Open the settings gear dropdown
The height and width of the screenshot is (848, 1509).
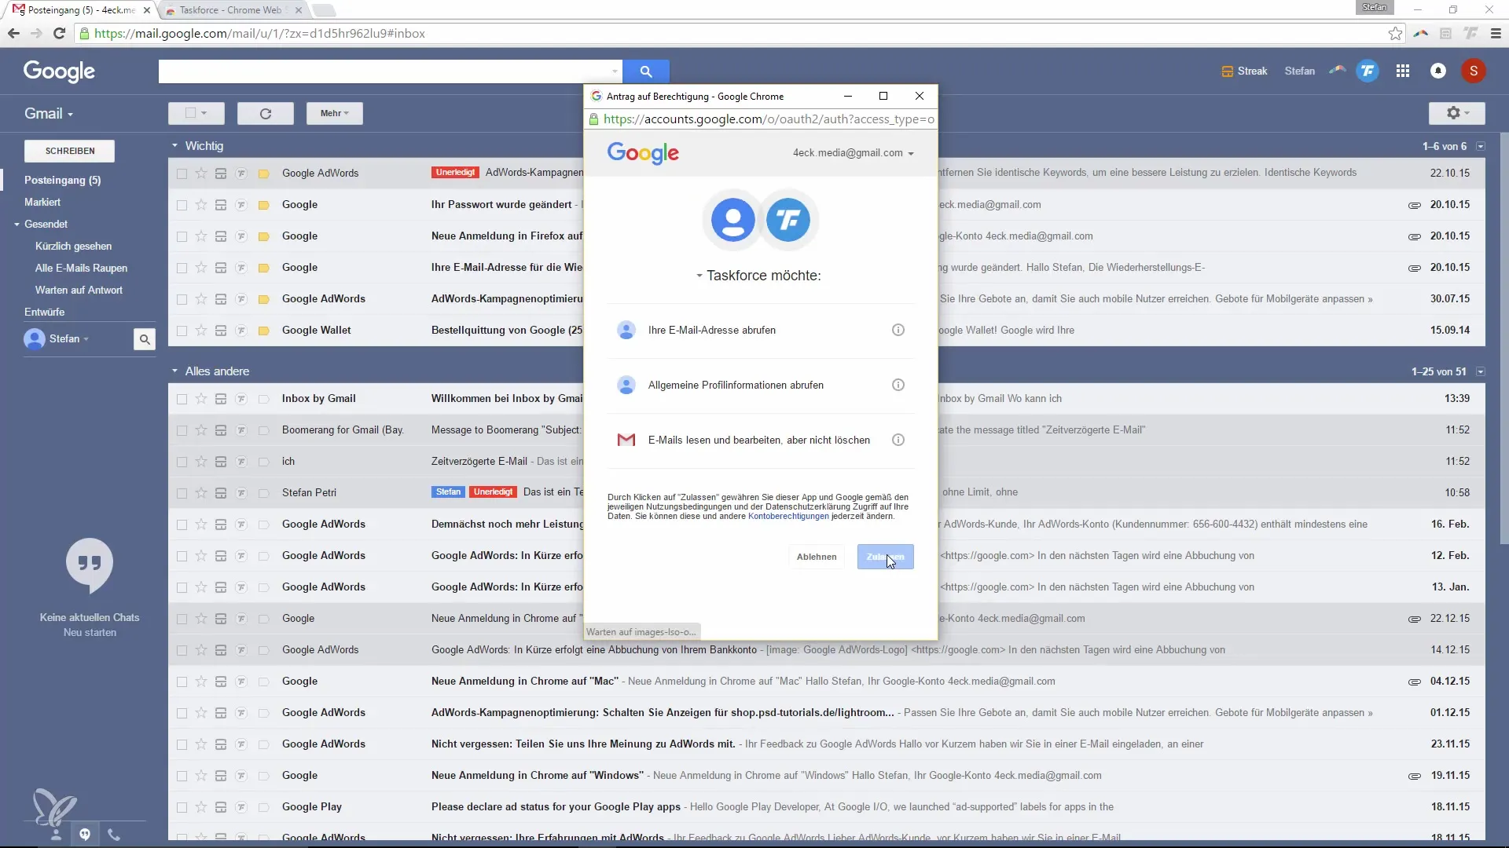(1456, 113)
